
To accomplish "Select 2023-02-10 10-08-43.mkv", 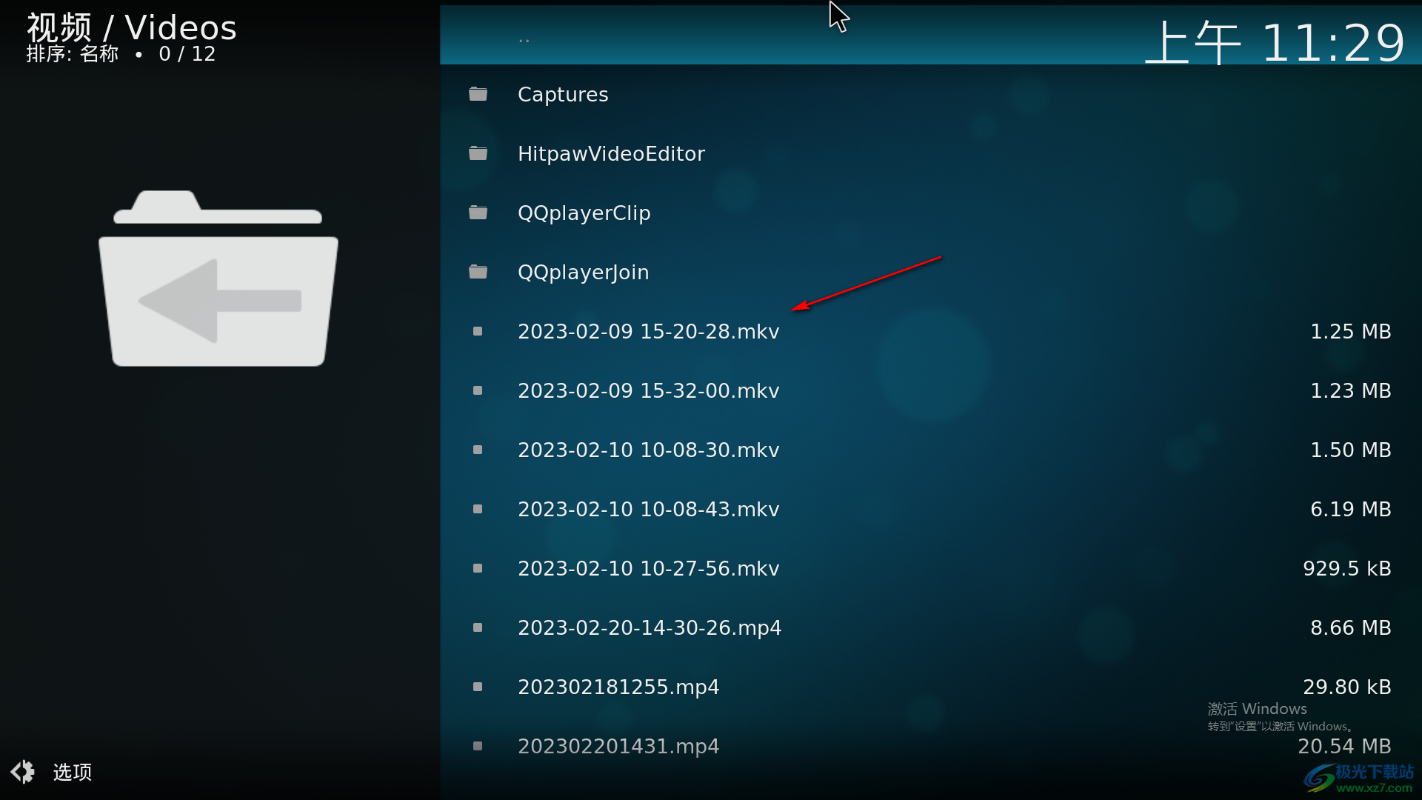I will click(930, 509).
